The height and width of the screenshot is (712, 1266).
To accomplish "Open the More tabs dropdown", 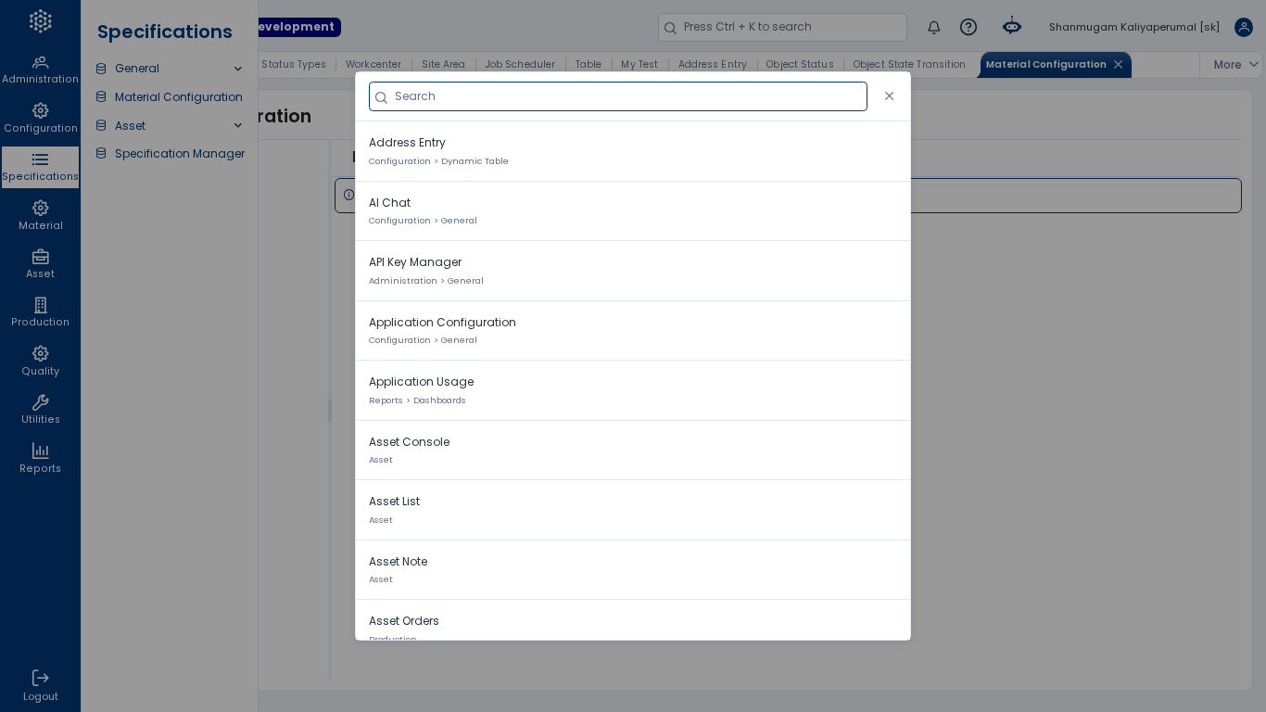I will (1236, 65).
